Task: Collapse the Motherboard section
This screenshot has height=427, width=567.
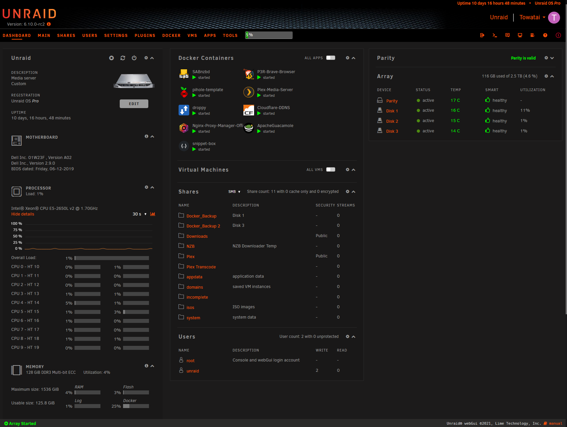Action: 152,136
